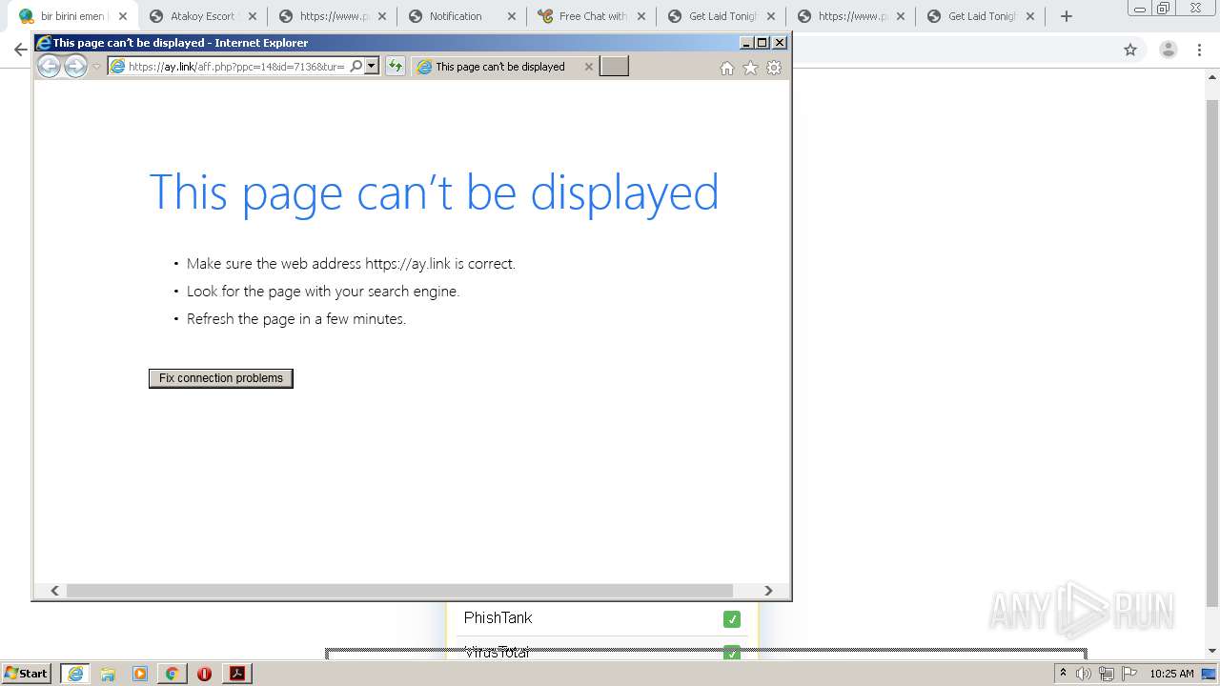1220x686 pixels.
Task: Click the Adobe Acrobat icon in taskbar
Action: (x=236, y=674)
